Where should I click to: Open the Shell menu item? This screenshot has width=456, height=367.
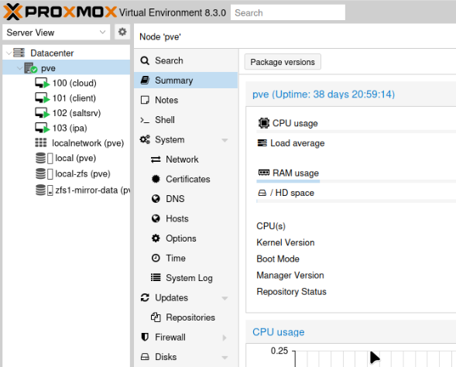pos(186,120)
